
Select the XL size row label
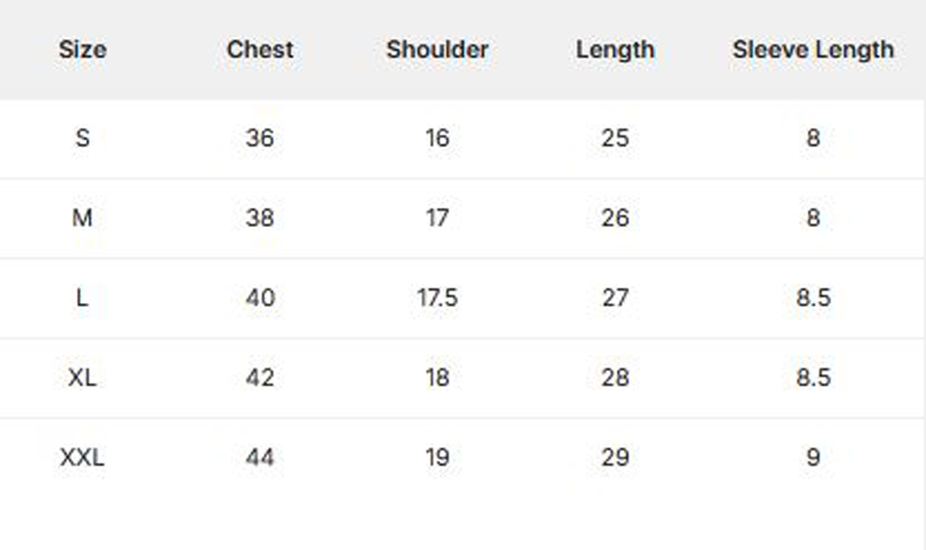click(x=82, y=378)
